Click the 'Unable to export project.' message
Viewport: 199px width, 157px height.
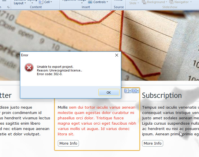tap(55, 67)
